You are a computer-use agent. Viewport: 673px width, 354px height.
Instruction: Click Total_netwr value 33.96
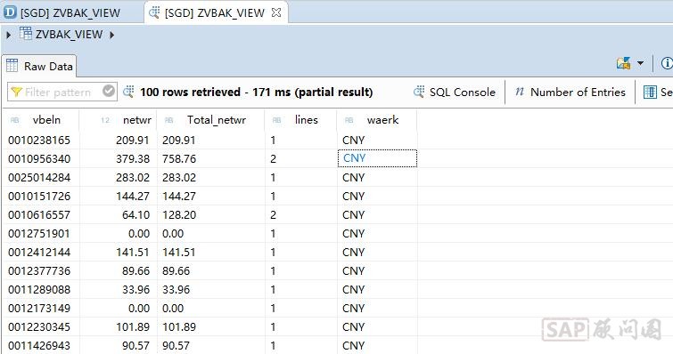point(176,290)
